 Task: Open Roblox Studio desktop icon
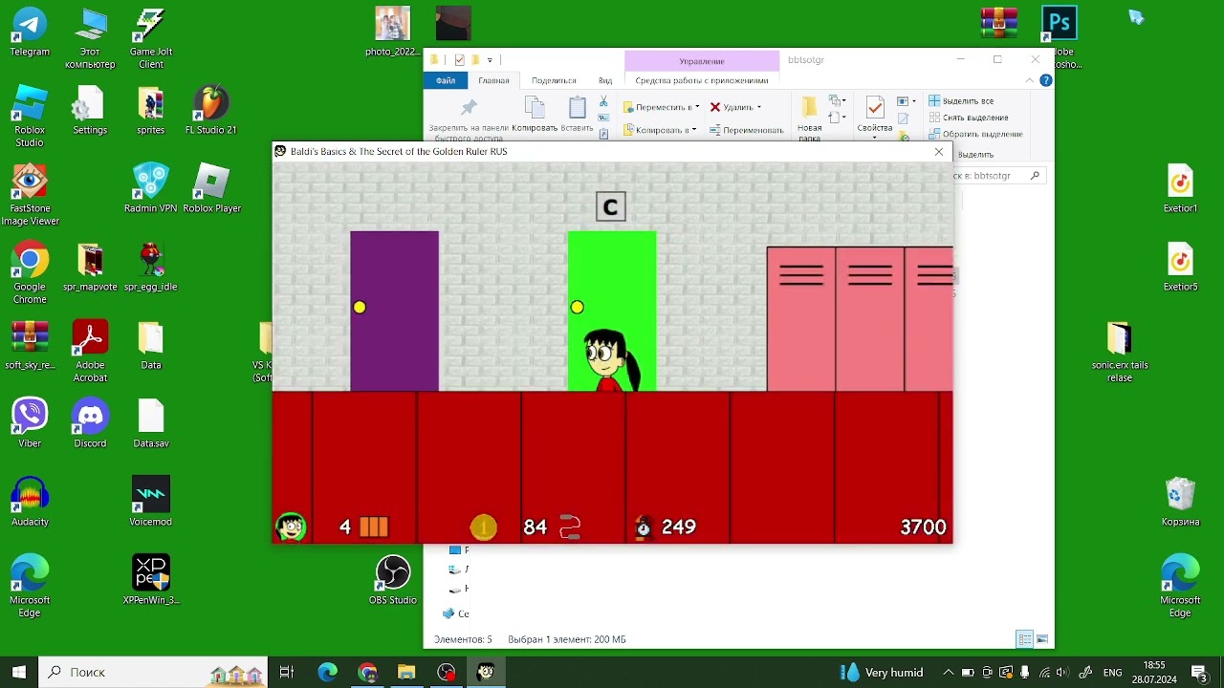pos(30,117)
